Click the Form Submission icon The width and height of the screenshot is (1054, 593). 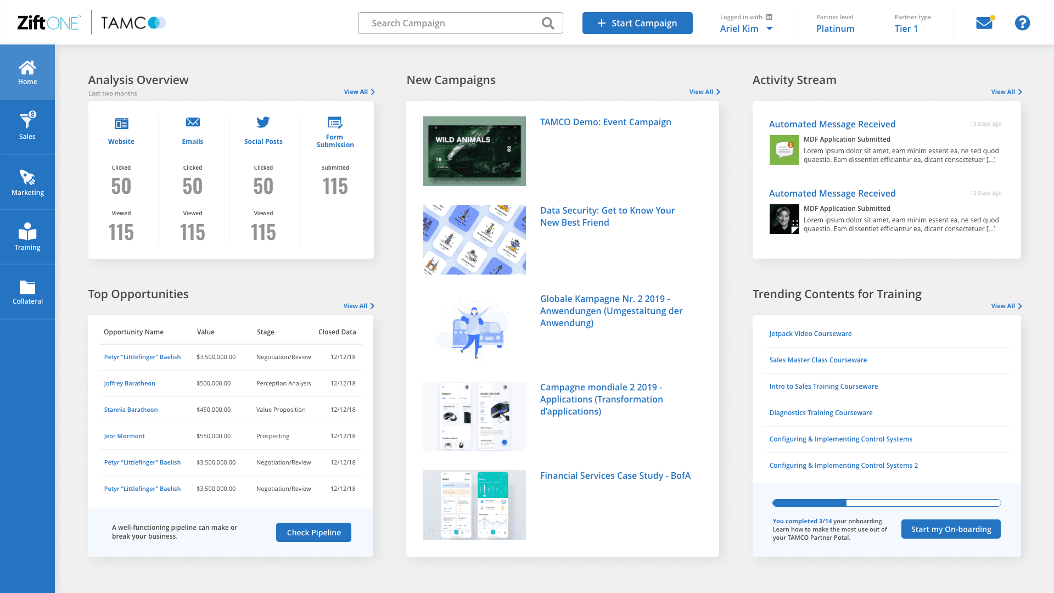335,122
